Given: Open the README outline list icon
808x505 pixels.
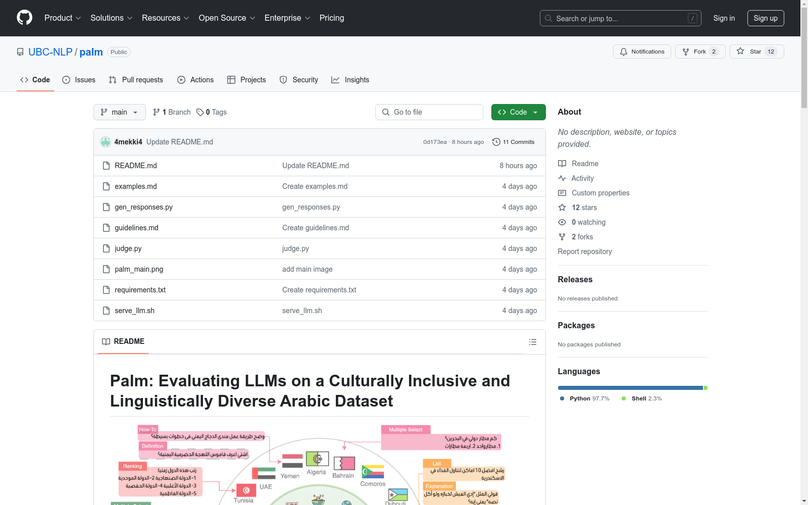Looking at the screenshot, I should (x=533, y=342).
